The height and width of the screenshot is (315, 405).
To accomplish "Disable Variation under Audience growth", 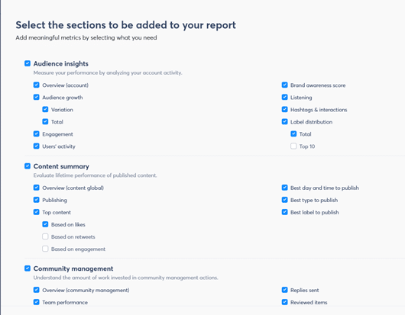I will click(45, 109).
